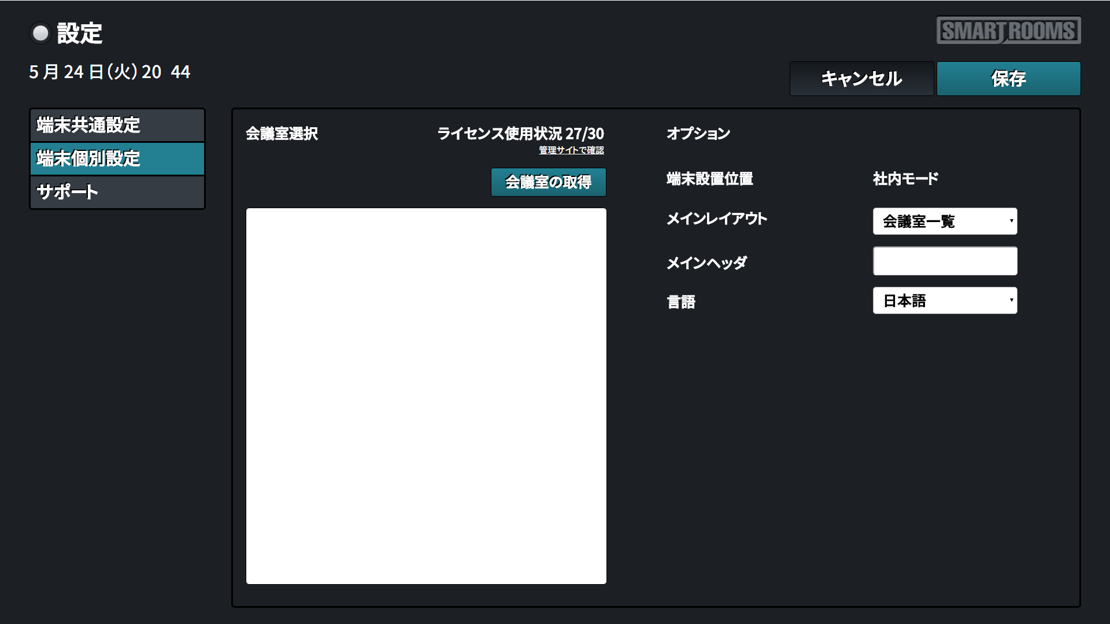
Task: Click the SMART ROOMS logo
Action: click(x=1008, y=30)
